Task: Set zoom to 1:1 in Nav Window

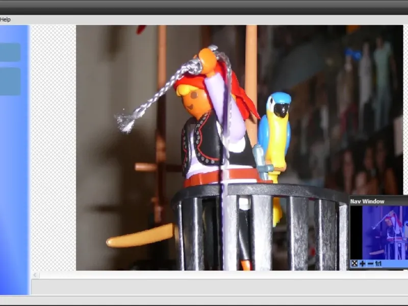Action: pyautogui.click(x=378, y=264)
